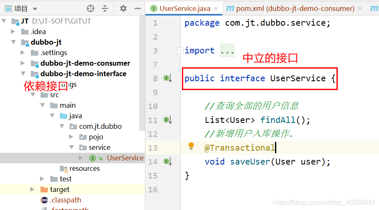The height and width of the screenshot is (210, 379).
Task: Collapse the main folder arrow
Action: (x=43, y=105)
